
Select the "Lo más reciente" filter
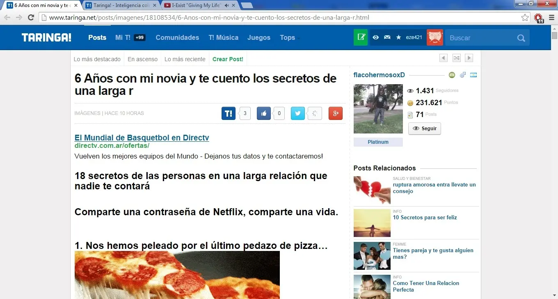[185, 59]
